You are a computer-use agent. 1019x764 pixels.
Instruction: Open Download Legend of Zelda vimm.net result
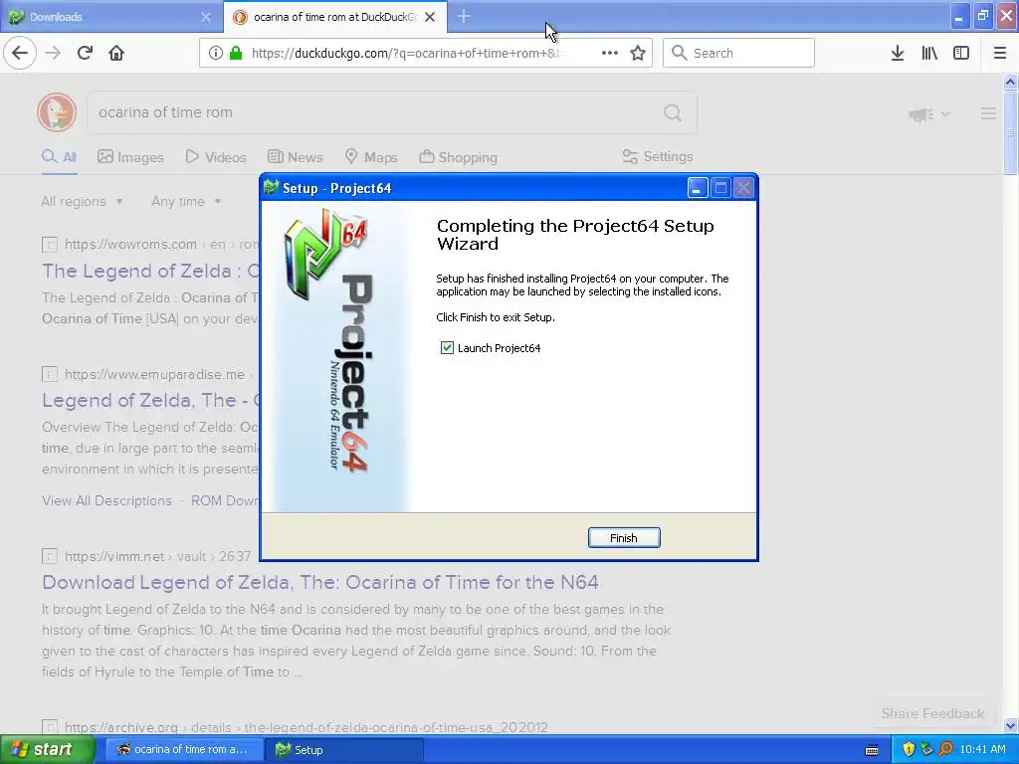[x=319, y=582]
